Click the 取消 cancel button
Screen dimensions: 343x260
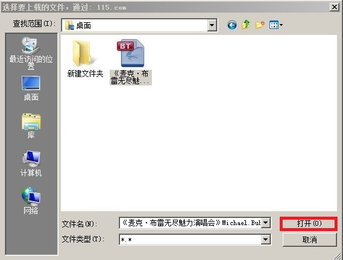(x=309, y=240)
